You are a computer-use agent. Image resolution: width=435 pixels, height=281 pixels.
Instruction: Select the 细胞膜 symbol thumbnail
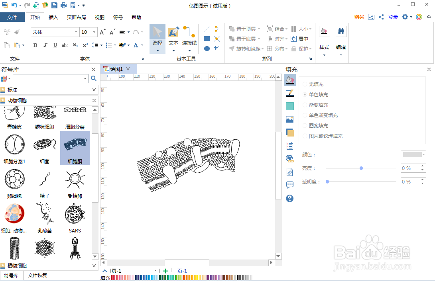[75, 148]
